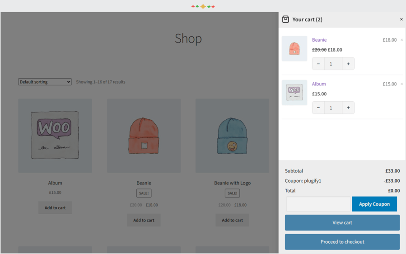Focus the coupon code input field
The height and width of the screenshot is (254, 406).
318,204
